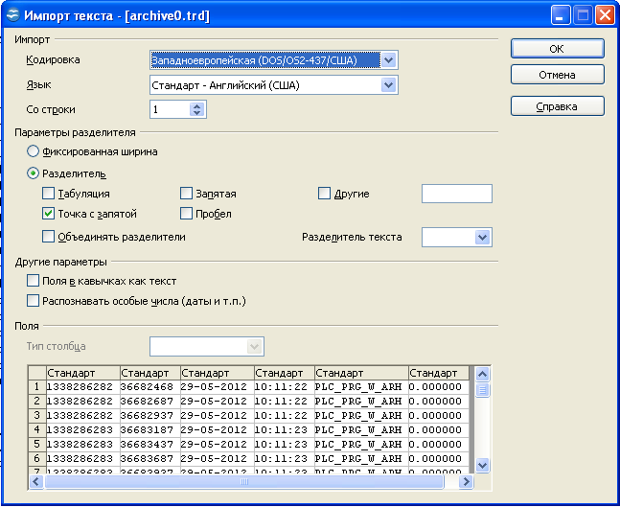Click cell 36682937 in row 3
Screen dimensions: 620x507
pyautogui.click(x=149, y=416)
